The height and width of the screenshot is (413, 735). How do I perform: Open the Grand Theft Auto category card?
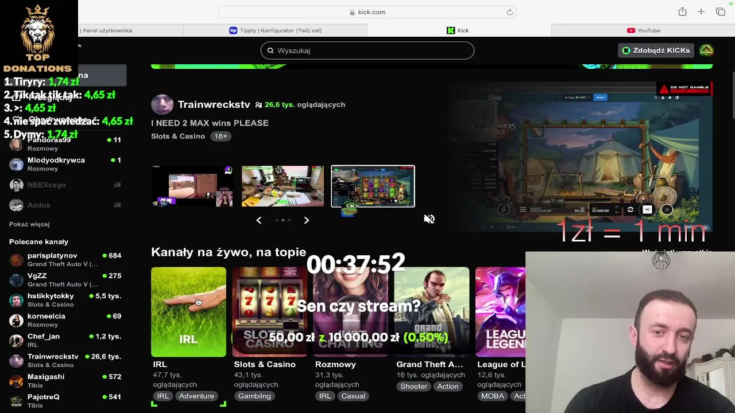tap(432, 312)
